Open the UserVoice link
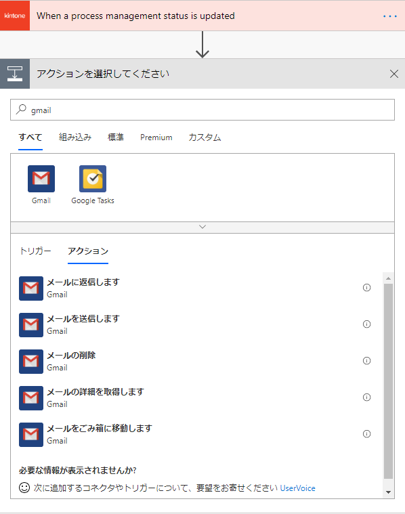Screen dimensions: 405x514 297,488
